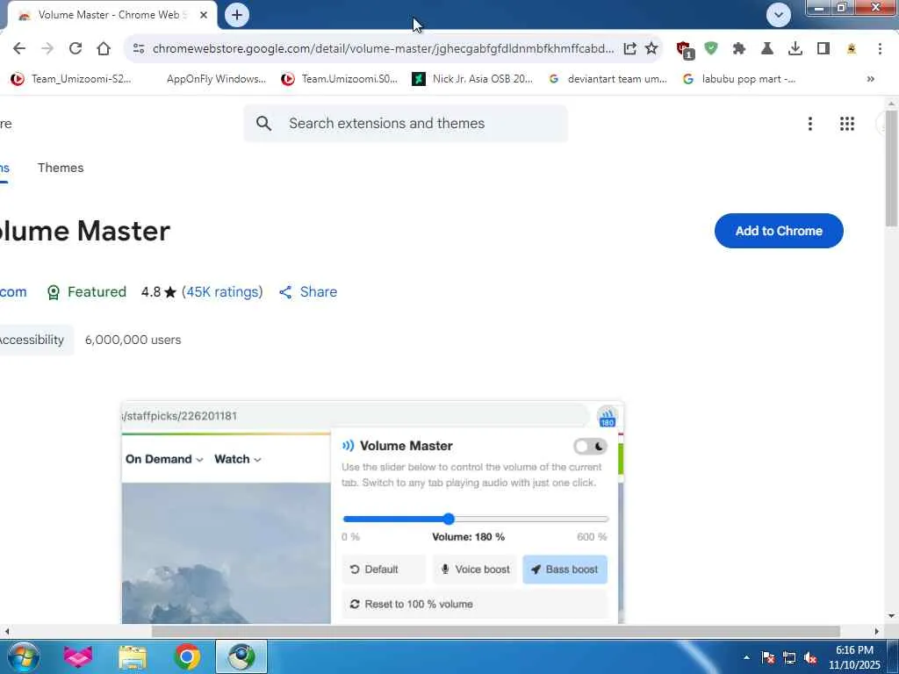This screenshot has height=674, width=899.
Task: Open the Chrome Labs flask icon
Action: click(x=767, y=49)
